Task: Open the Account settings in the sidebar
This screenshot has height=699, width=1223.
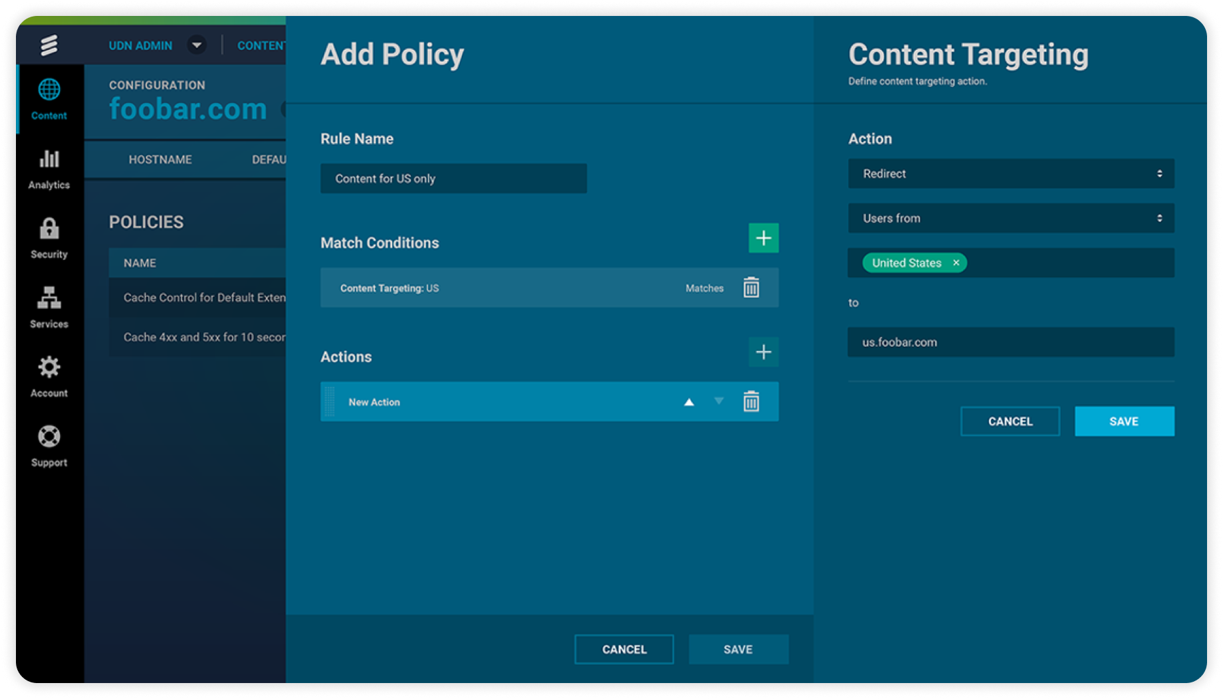Action: (49, 377)
